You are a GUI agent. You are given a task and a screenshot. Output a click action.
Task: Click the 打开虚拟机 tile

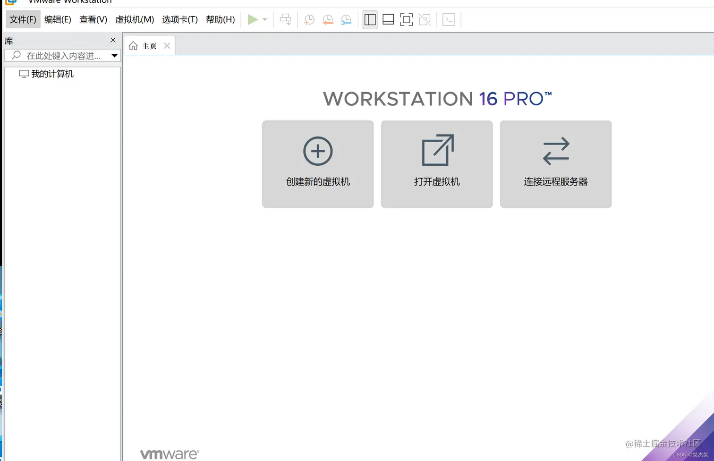437,164
